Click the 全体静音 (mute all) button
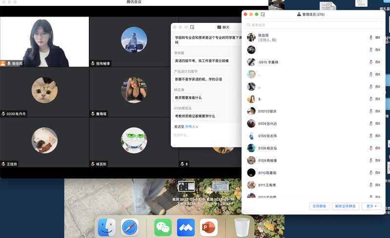The height and width of the screenshot is (238, 390). tap(319, 206)
